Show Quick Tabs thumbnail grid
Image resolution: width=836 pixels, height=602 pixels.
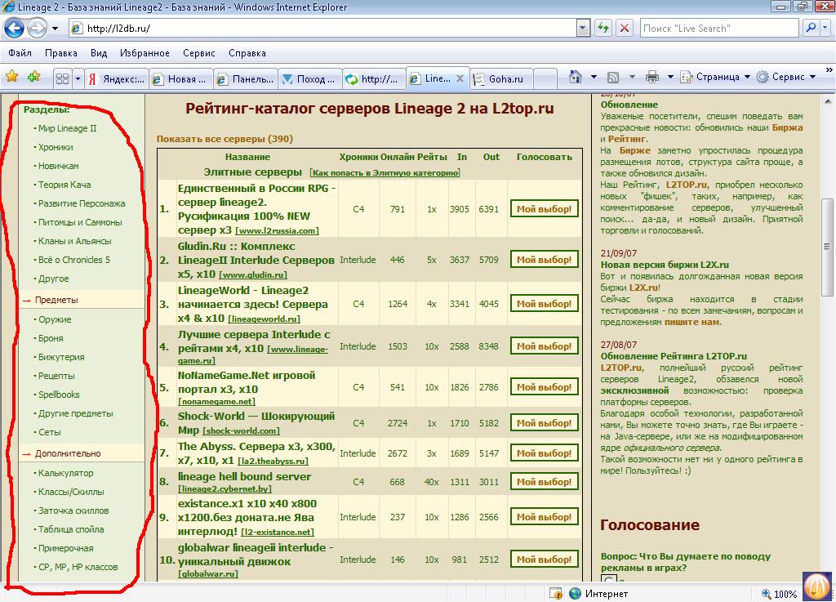click(62, 79)
